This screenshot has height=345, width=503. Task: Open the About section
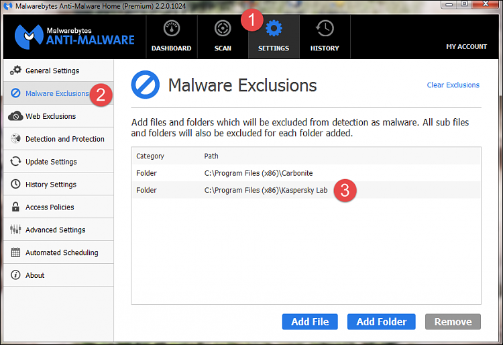(58, 275)
